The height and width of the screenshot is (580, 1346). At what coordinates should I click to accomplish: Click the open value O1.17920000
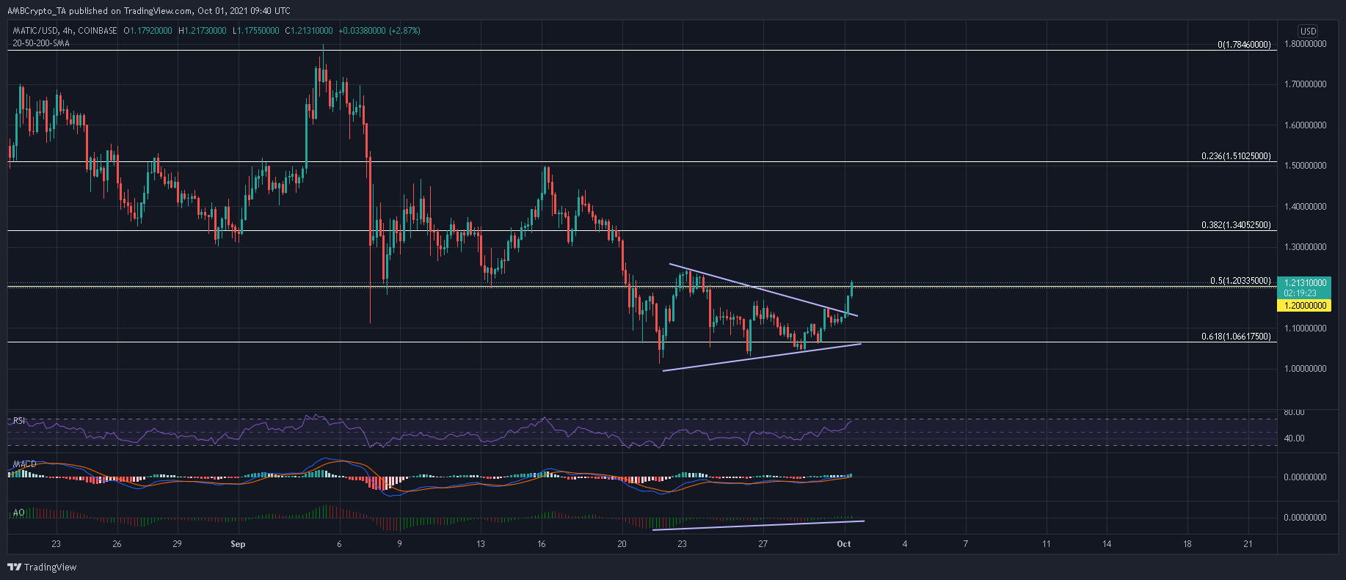(x=148, y=31)
